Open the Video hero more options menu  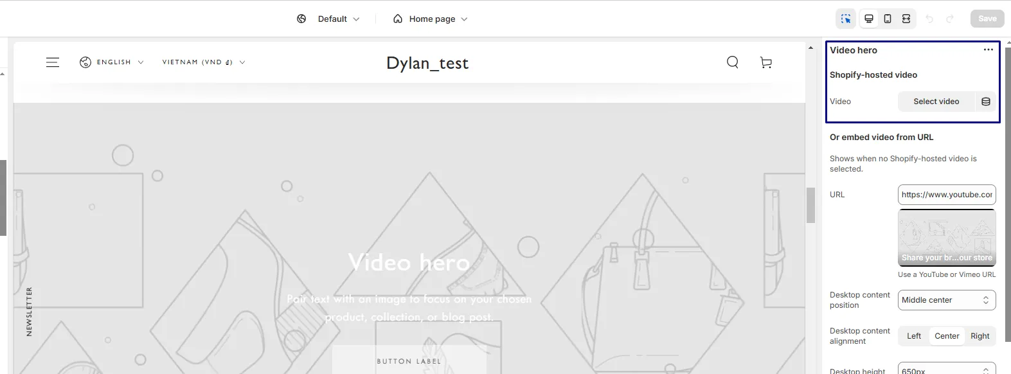pyautogui.click(x=989, y=49)
